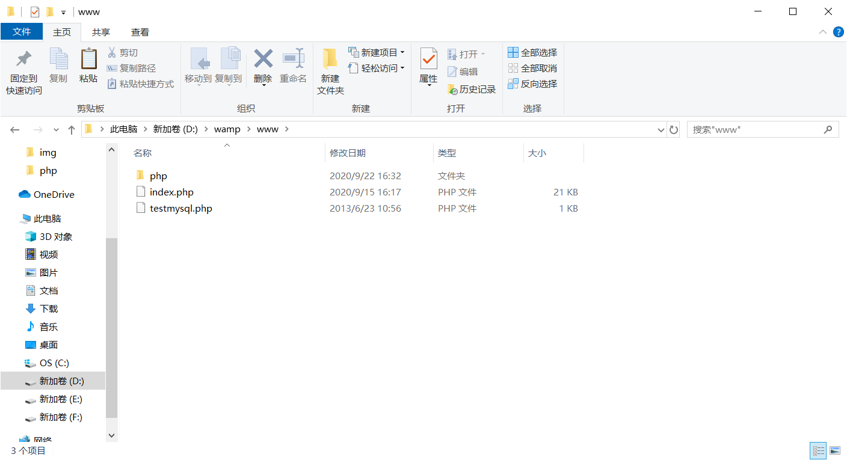
Task: Collapse the ribbon with the chevron
Action: [x=822, y=32]
